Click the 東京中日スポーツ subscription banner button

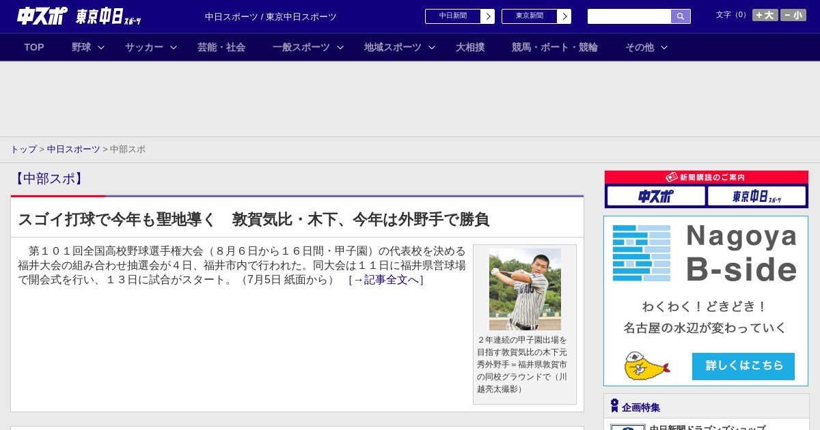(x=757, y=196)
